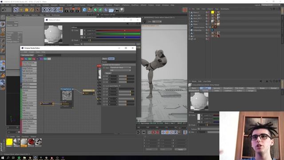Image resolution: width=284 pixels, height=160 pixels.
Task: Open the Tags menu in Object Manager
Action: pos(217,9)
